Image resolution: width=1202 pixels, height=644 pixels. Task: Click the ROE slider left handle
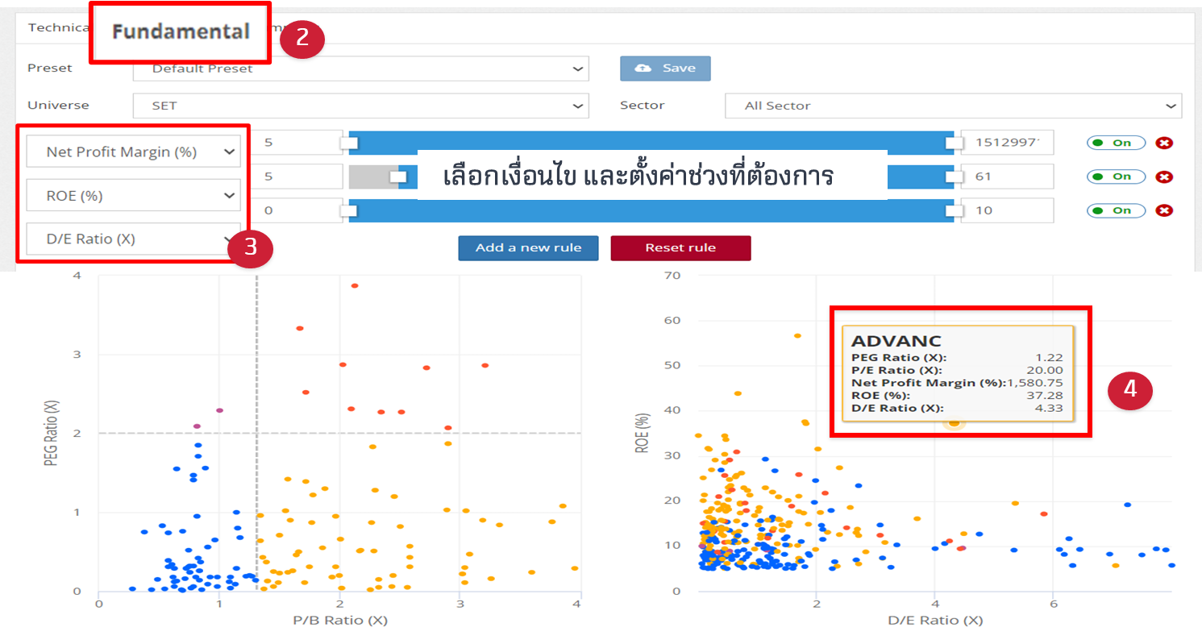tap(398, 177)
